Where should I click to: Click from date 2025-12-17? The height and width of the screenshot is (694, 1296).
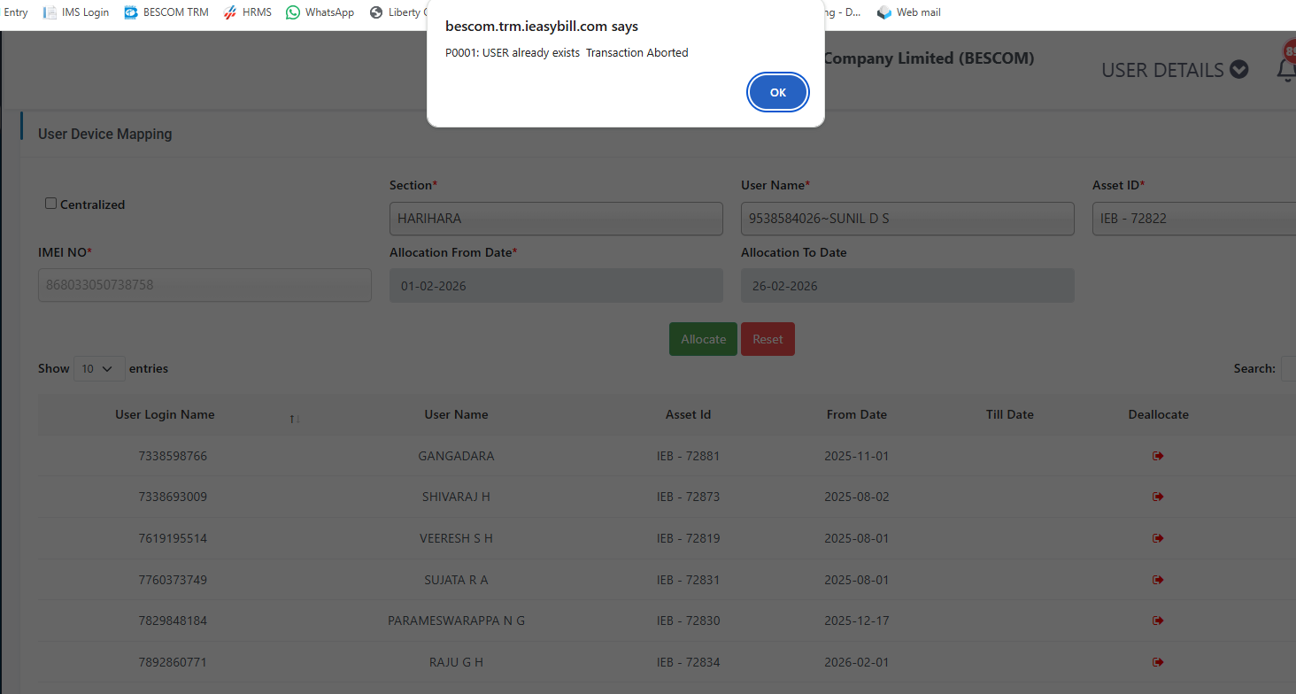tap(856, 621)
